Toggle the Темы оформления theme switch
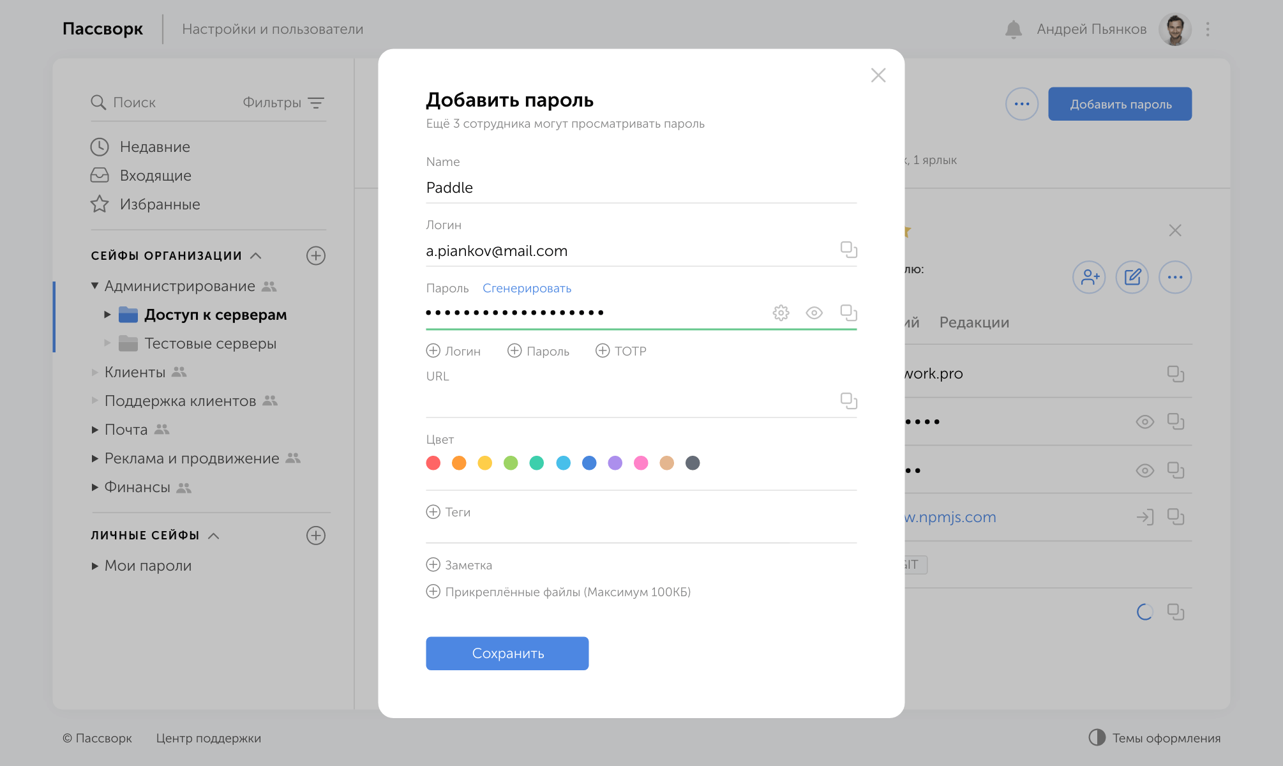The image size is (1283, 766). 1097,737
